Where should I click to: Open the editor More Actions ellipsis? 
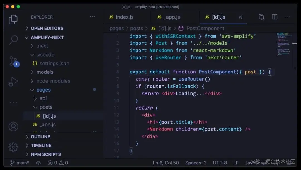tap(287, 17)
